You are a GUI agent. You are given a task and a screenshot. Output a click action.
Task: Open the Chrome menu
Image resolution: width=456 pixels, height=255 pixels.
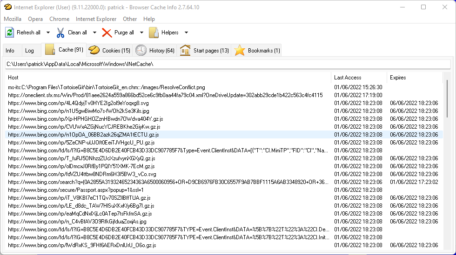(60, 19)
